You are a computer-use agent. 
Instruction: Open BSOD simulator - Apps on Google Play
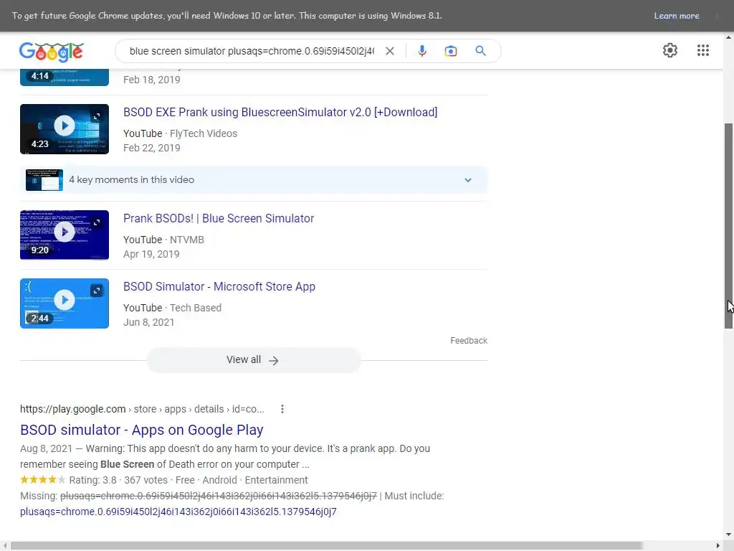pyautogui.click(x=141, y=430)
